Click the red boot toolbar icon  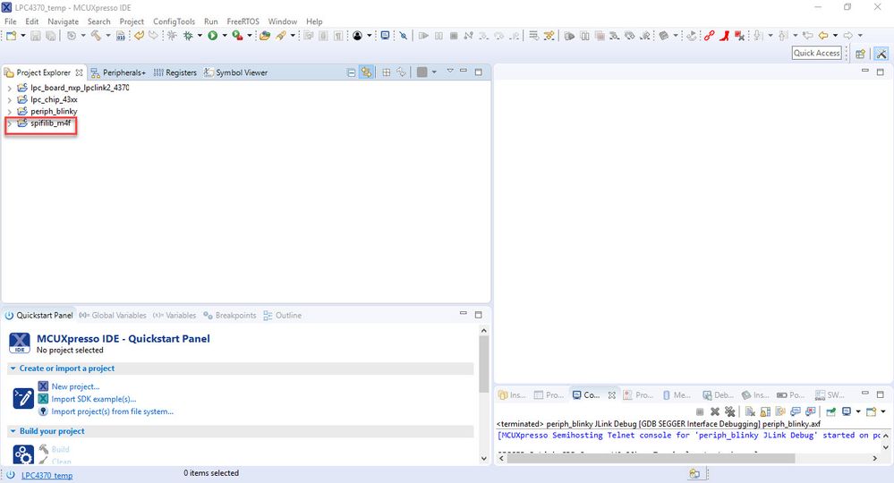pos(724,35)
